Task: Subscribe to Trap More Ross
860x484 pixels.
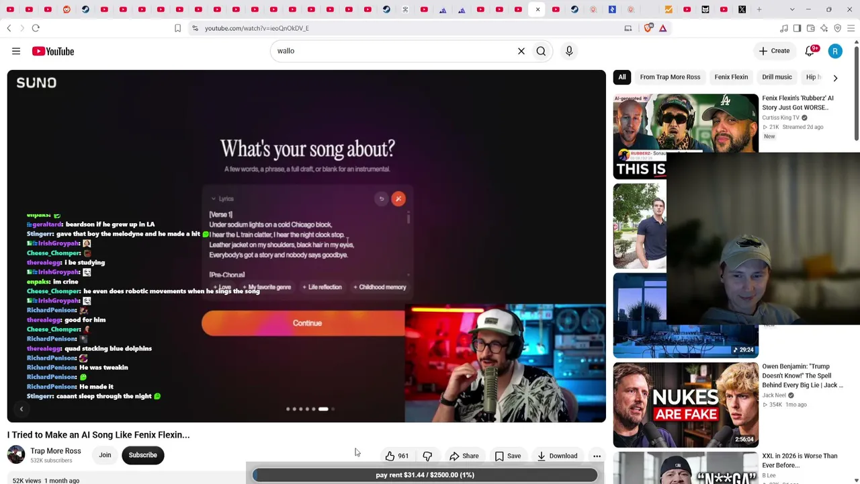Action: [142, 455]
